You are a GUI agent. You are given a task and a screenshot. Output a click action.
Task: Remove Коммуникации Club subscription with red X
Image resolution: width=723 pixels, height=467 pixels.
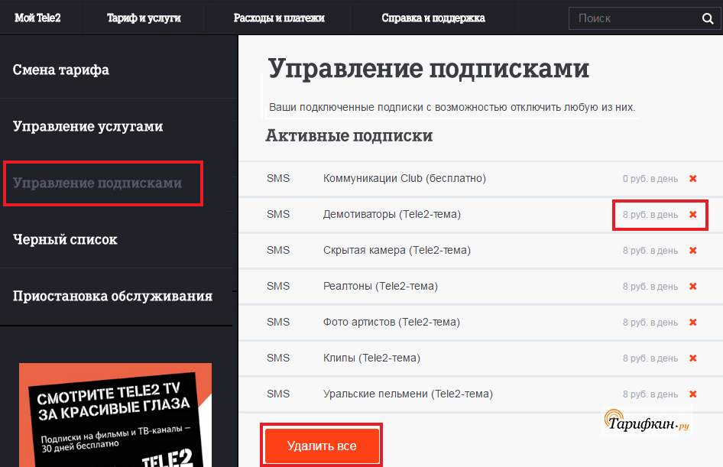(x=692, y=178)
